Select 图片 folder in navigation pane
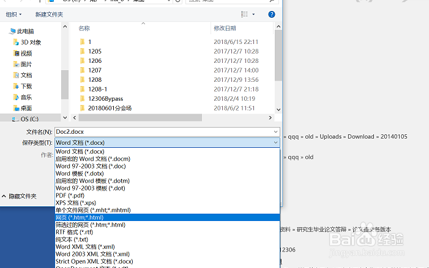The height and width of the screenshot is (268, 429). (23, 64)
